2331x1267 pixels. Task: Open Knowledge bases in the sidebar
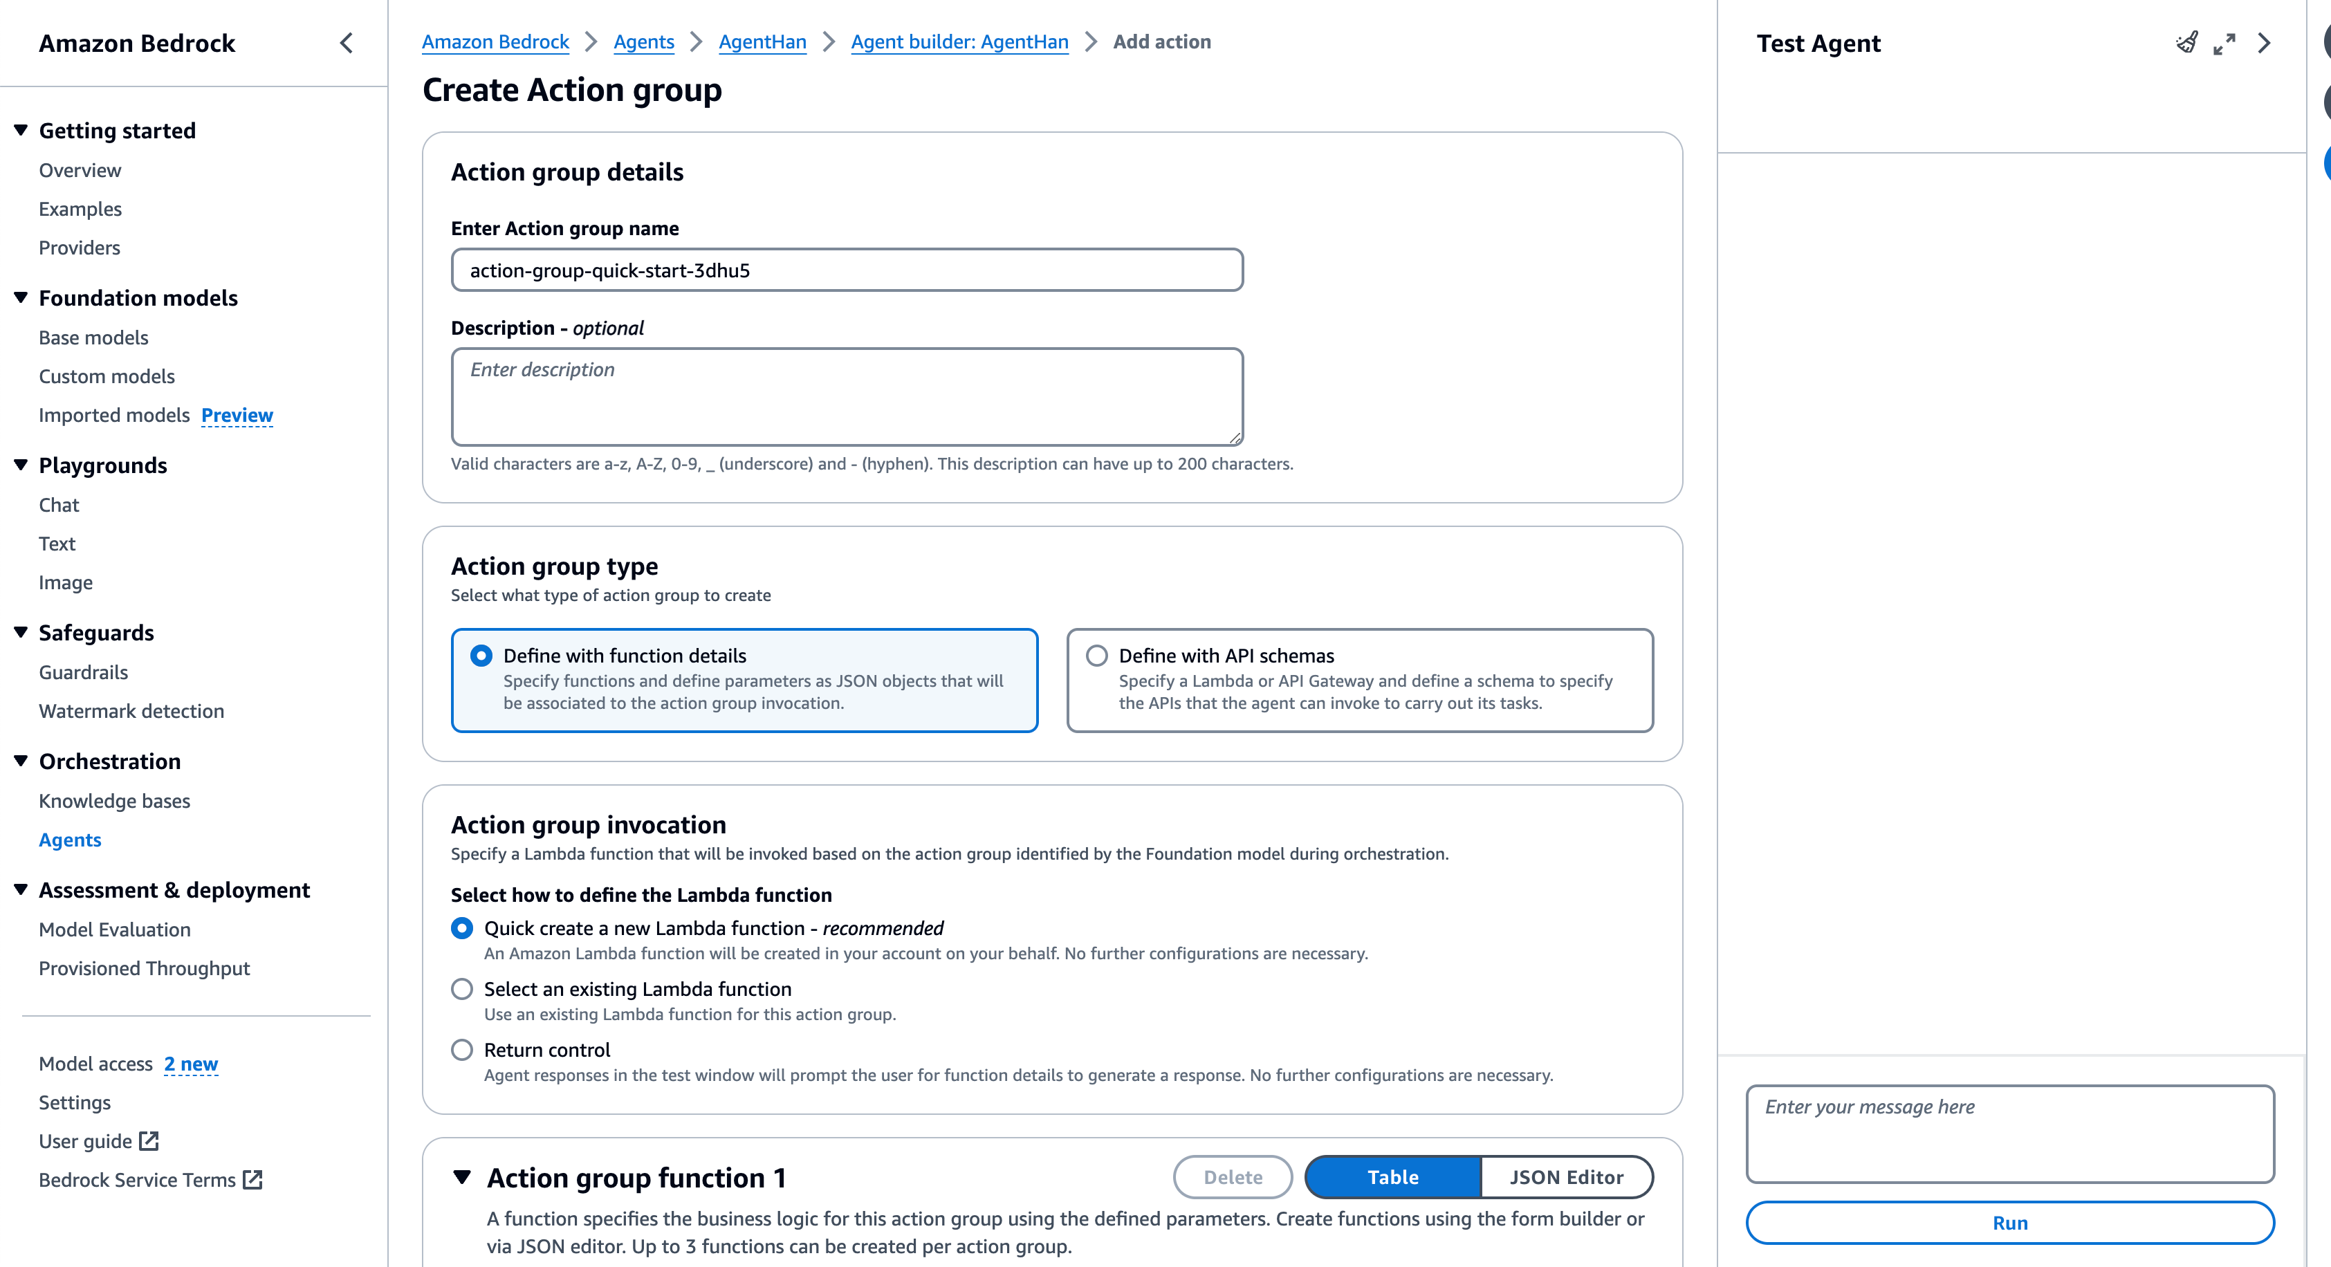click(x=114, y=801)
